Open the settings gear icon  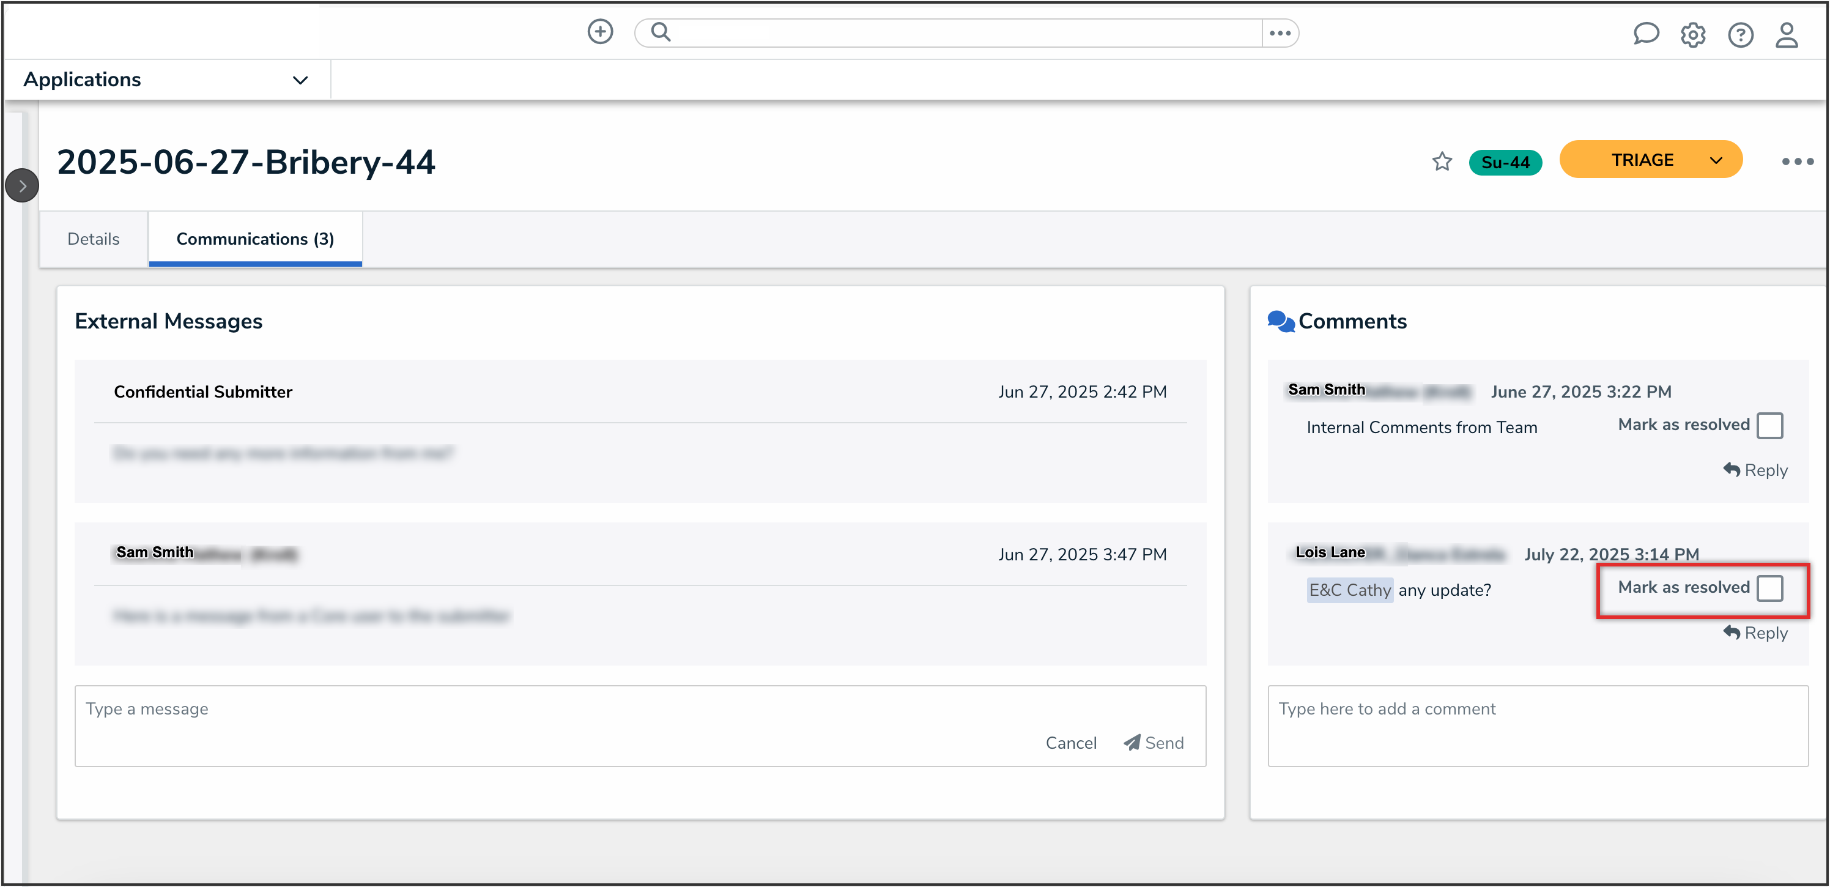1693,35
